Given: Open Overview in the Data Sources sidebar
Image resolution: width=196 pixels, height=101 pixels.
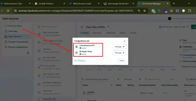Looking at the screenshot, I should (13, 31).
